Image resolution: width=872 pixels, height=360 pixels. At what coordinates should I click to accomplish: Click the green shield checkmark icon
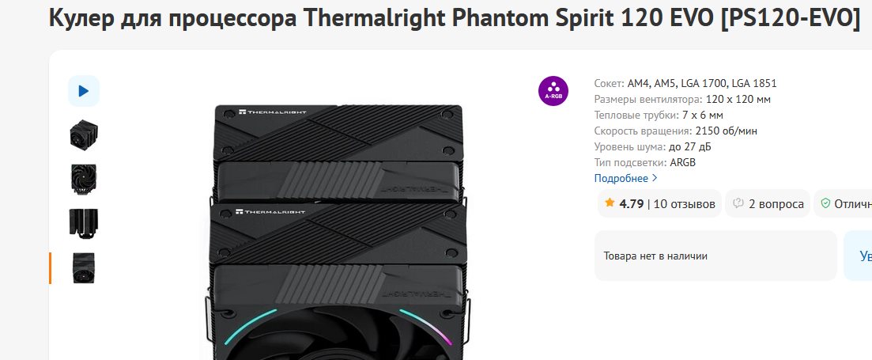click(x=825, y=204)
